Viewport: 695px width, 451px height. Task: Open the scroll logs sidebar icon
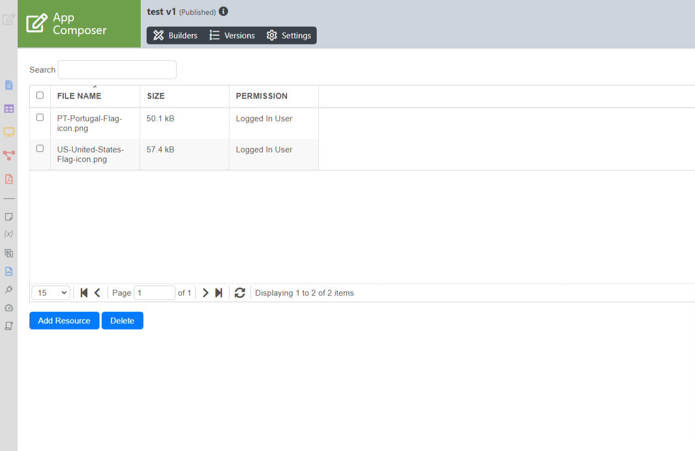click(x=9, y=326)
